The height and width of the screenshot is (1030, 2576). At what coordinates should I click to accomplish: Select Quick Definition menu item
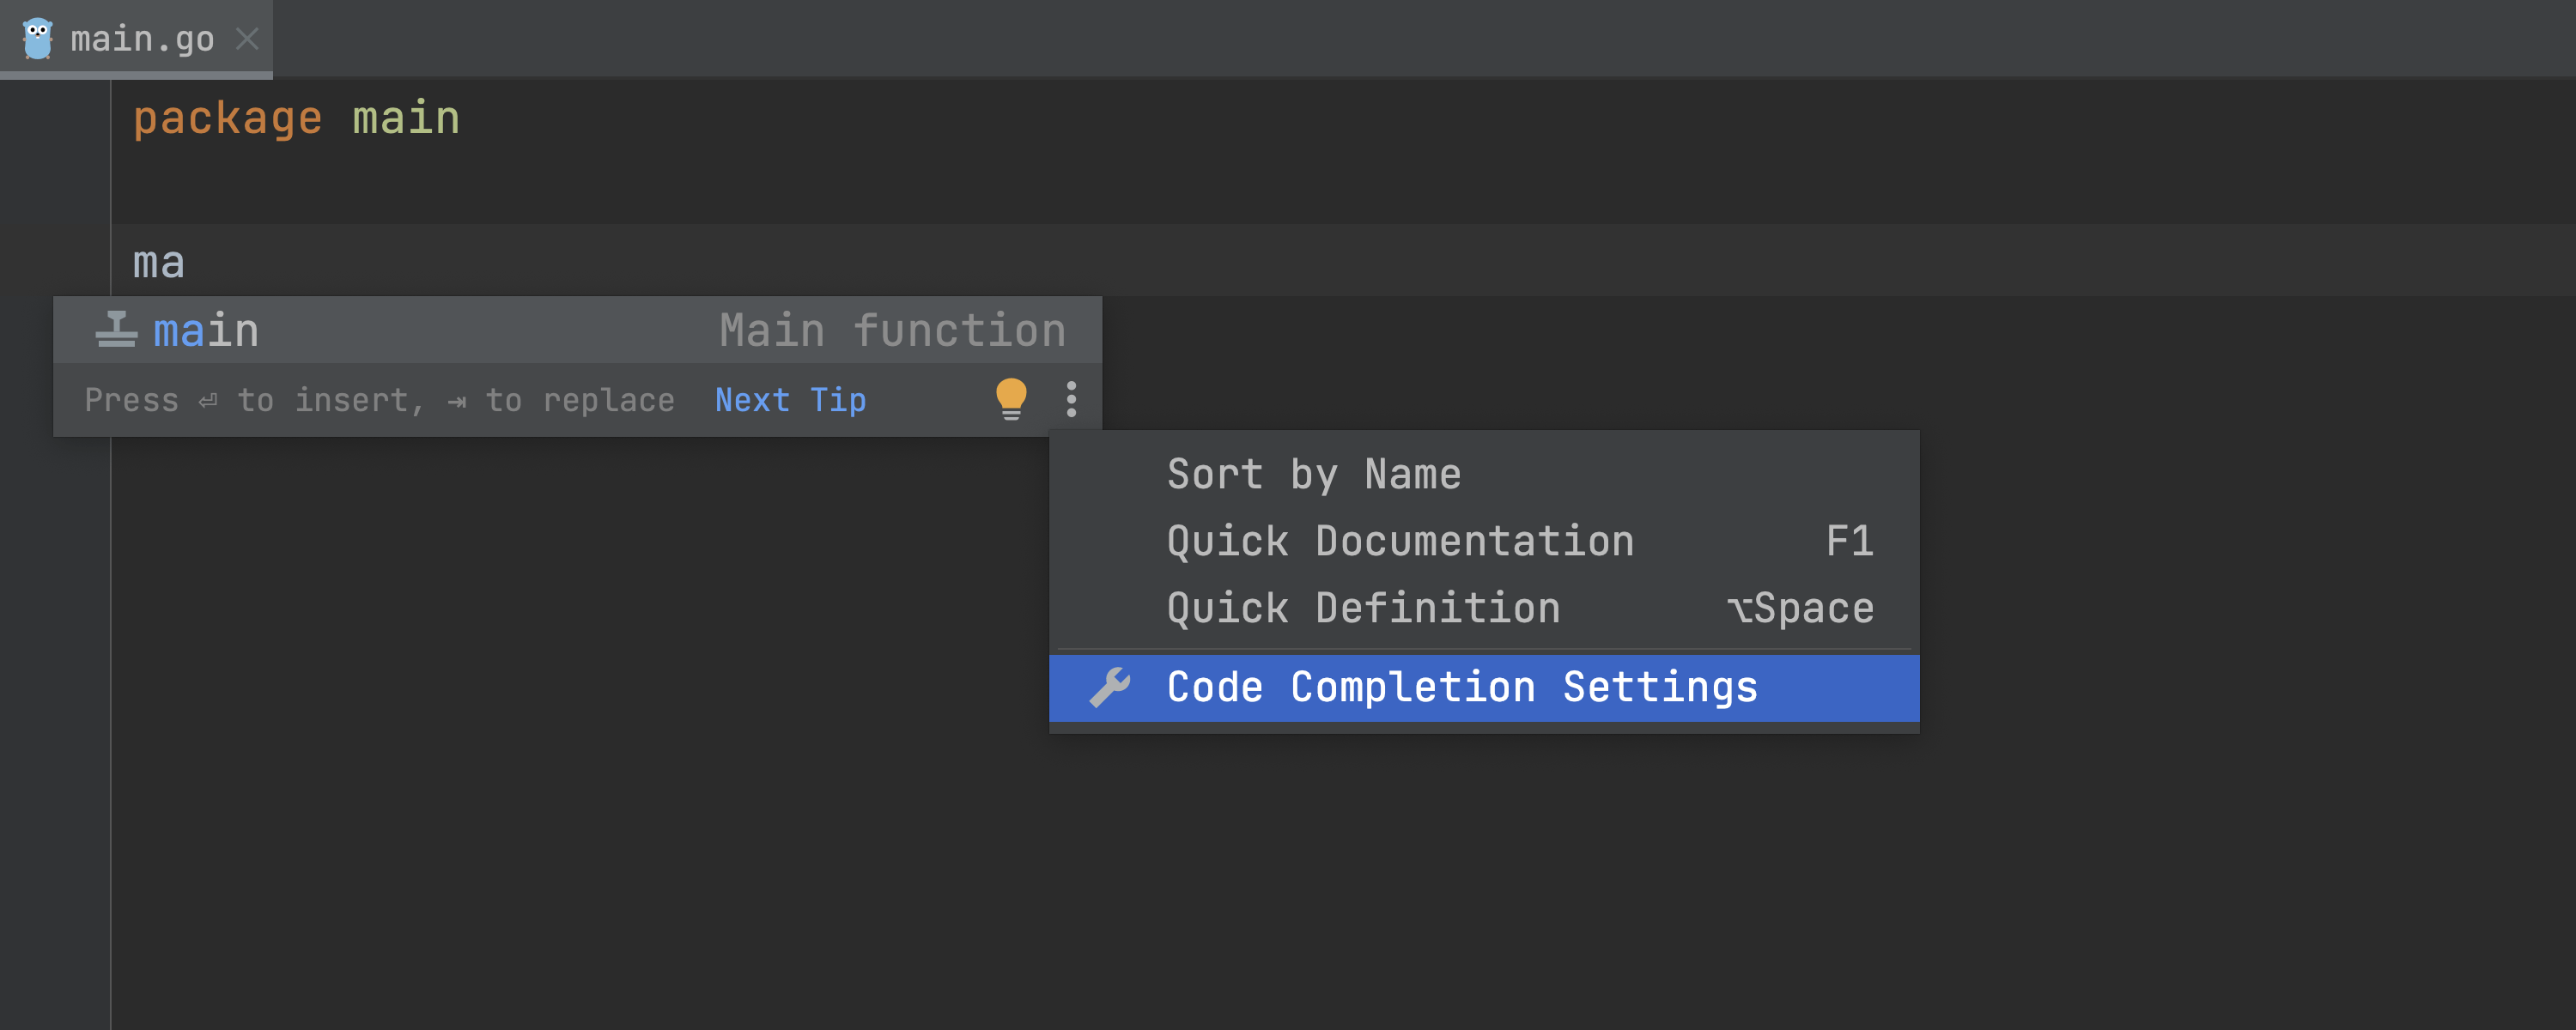pyautogui.click(x=1363, y=608)
